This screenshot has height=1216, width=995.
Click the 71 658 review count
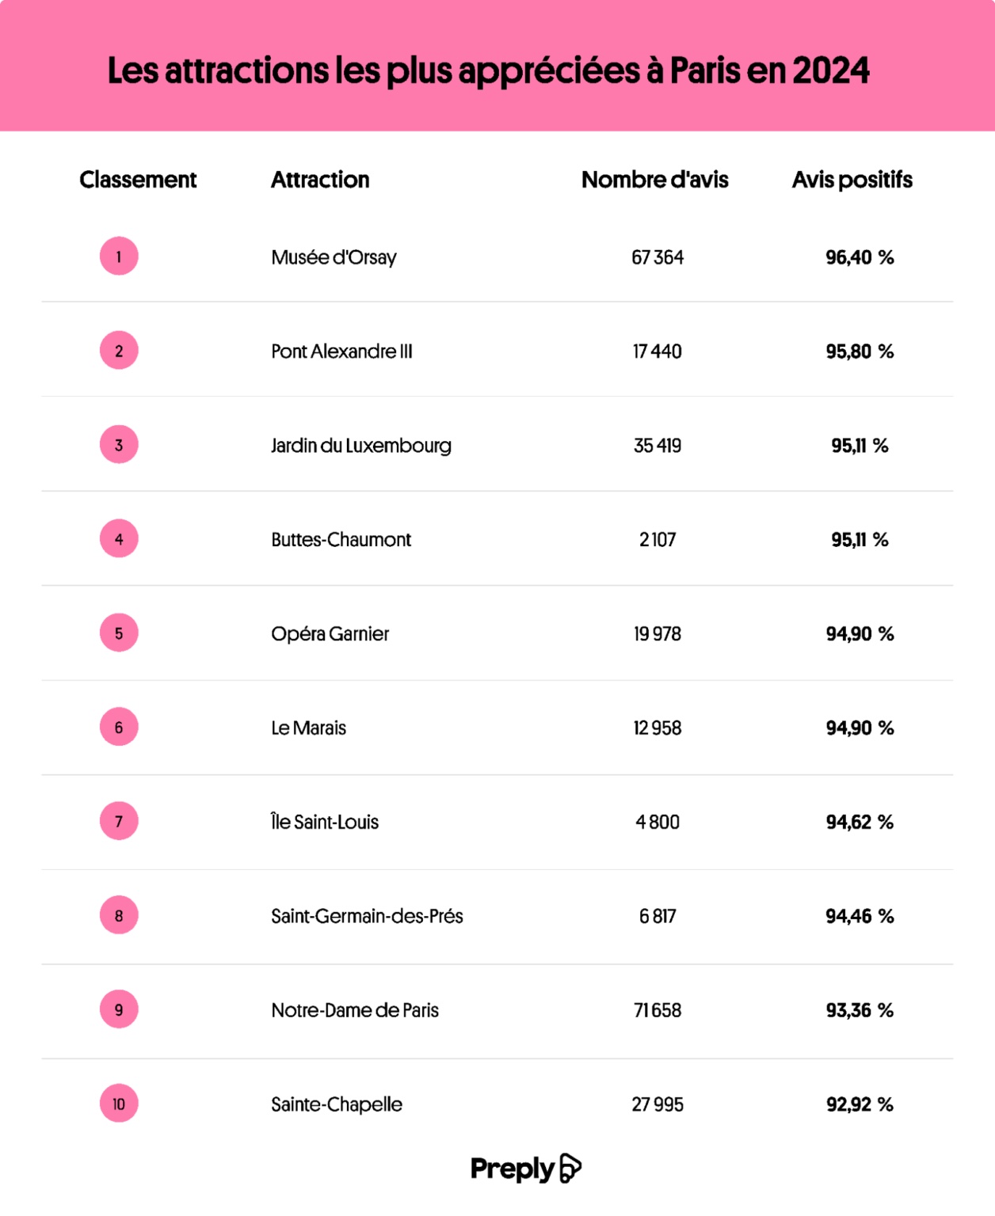[657, 1010]
